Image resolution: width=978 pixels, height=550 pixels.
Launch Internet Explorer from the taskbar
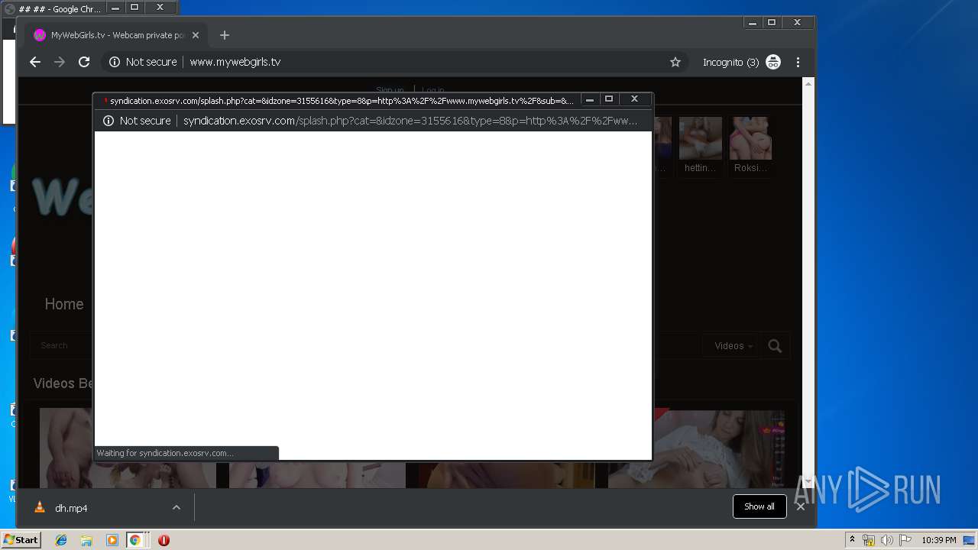pyautogui.click(x=61, y=540)
